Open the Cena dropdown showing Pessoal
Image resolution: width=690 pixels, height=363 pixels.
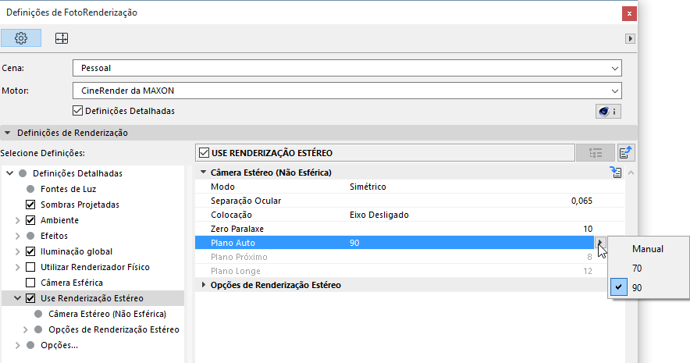coord(347,68)
